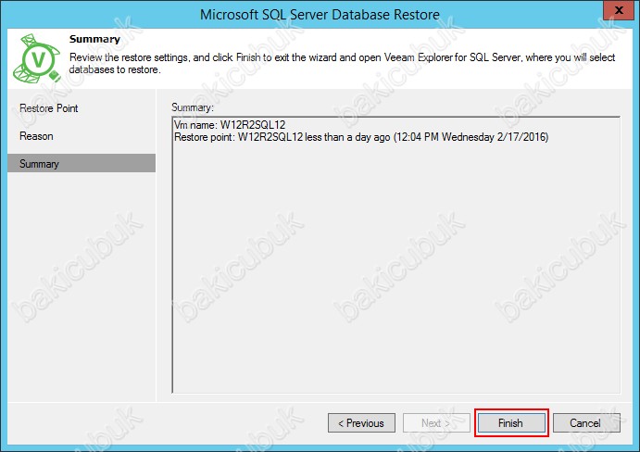640x452 pixels.
Task: Click the 'Restore point: W12R2SQL12' summary line
Action: click(361, 137)
